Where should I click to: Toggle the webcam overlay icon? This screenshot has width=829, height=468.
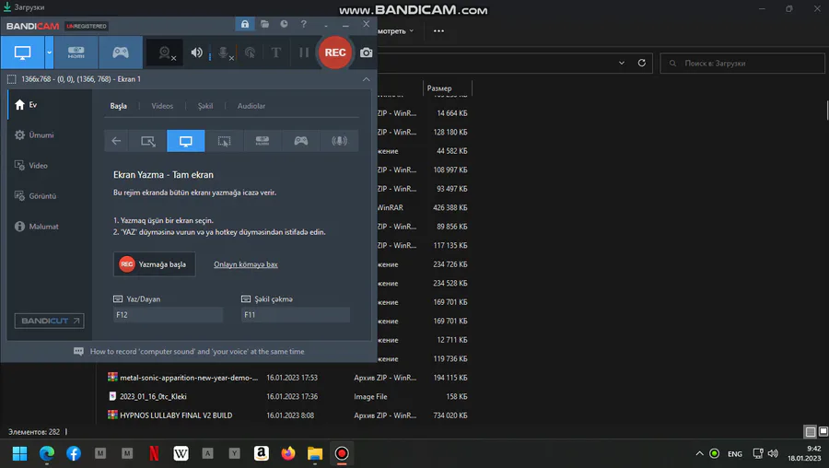click(165, 53)
